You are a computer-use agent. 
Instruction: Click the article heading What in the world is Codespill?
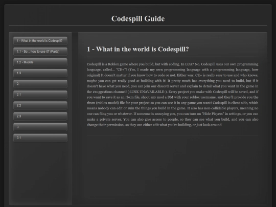coord(138,49)
